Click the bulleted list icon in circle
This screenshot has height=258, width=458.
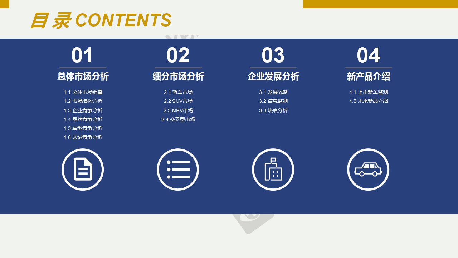(178, 169)
